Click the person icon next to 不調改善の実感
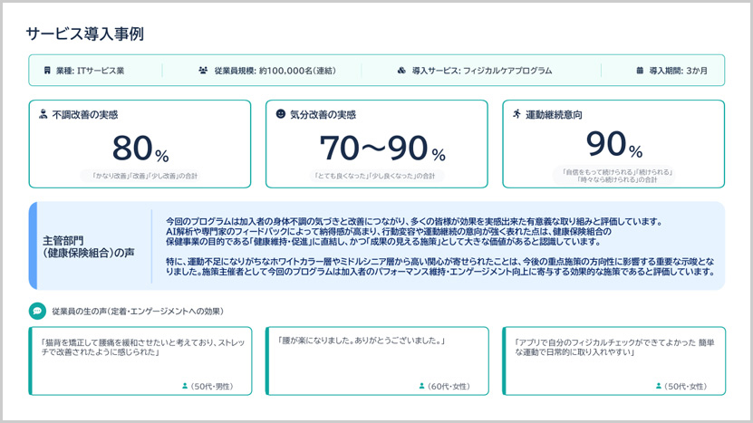Image resolution: width=753 pixels, height=423 pixels. tap(43, 115)
